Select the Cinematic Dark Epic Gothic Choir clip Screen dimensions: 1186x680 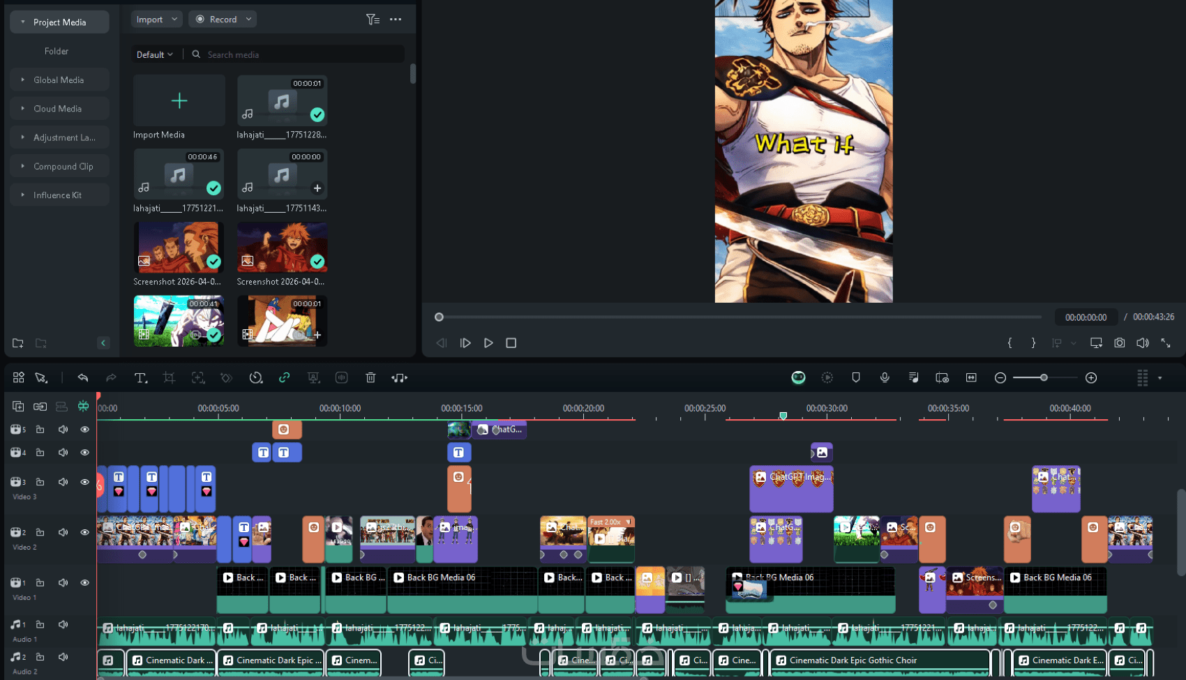click(x=880, y=662)
